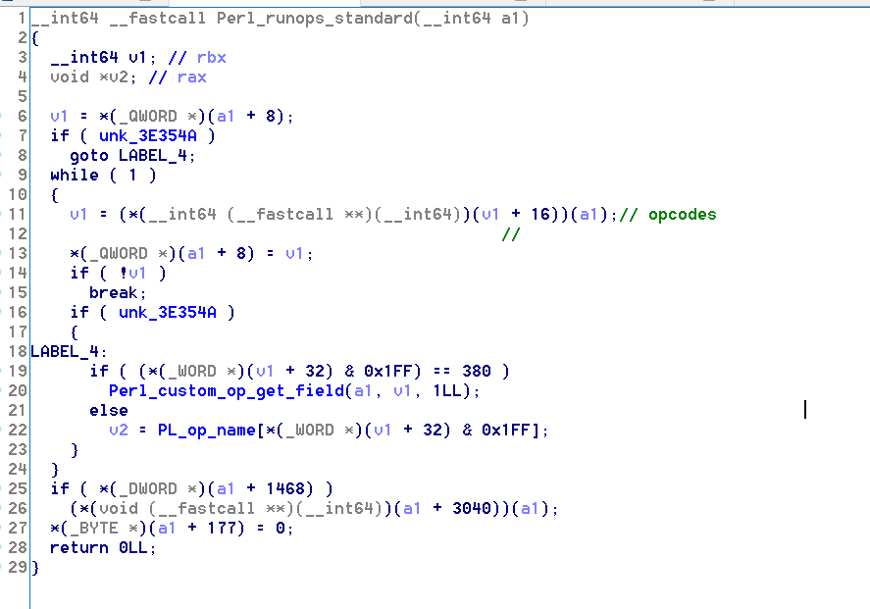Click unk_3E354A on line 7
The height and width of the screenshot is (609, 870).
tap(147, 136)
